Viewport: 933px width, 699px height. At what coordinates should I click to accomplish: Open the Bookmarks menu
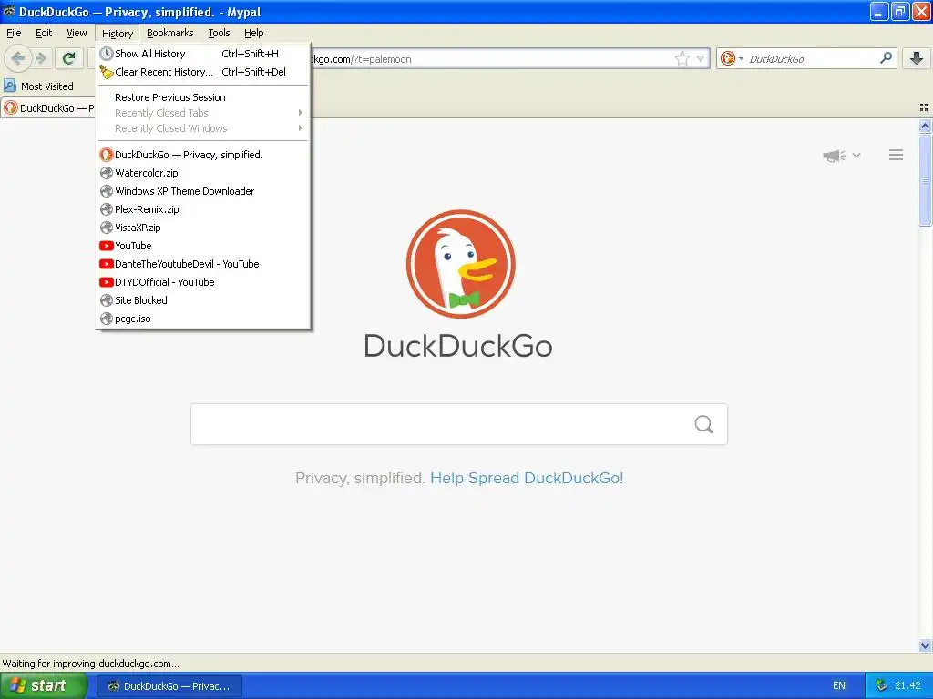pyautogui.click(x=169, y=33)
